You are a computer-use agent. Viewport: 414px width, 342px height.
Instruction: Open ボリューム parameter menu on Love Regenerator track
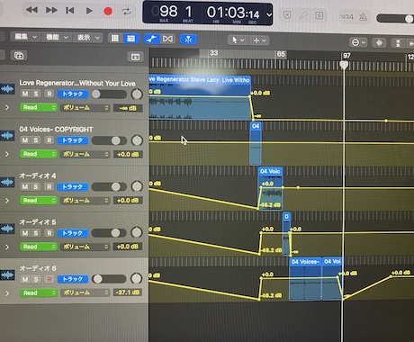click(85, 108)
